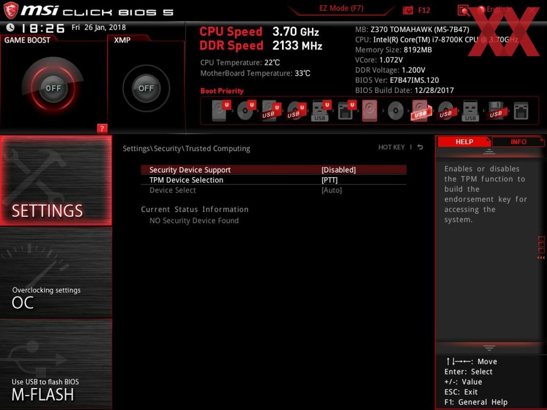The height and width of the screenshot is (410, 547).
Task: Select the highlighted legacy USB hard disk icon
Action: [420, 111]
